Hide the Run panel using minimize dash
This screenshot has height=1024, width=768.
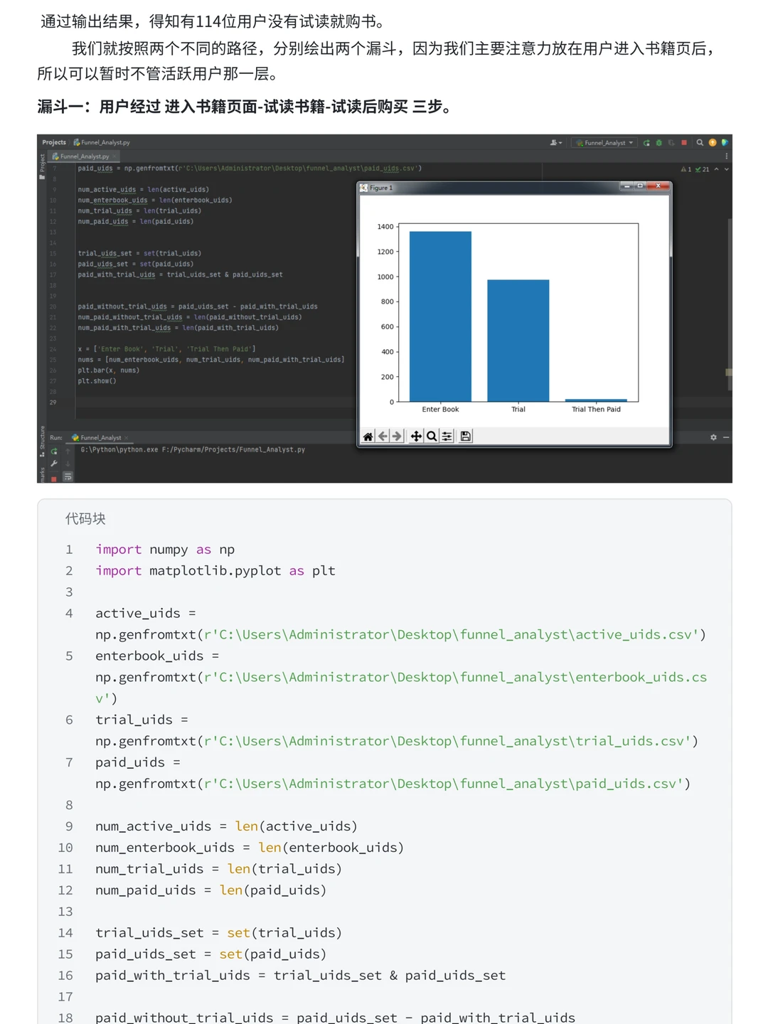click(x=726, y=437)
